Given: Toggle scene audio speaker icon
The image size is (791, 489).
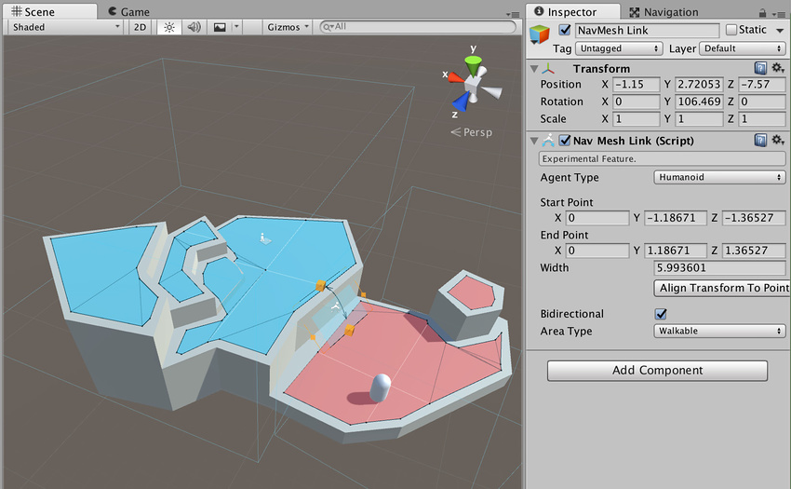Looking at the screenshot, I should click(x=194, y=27).
